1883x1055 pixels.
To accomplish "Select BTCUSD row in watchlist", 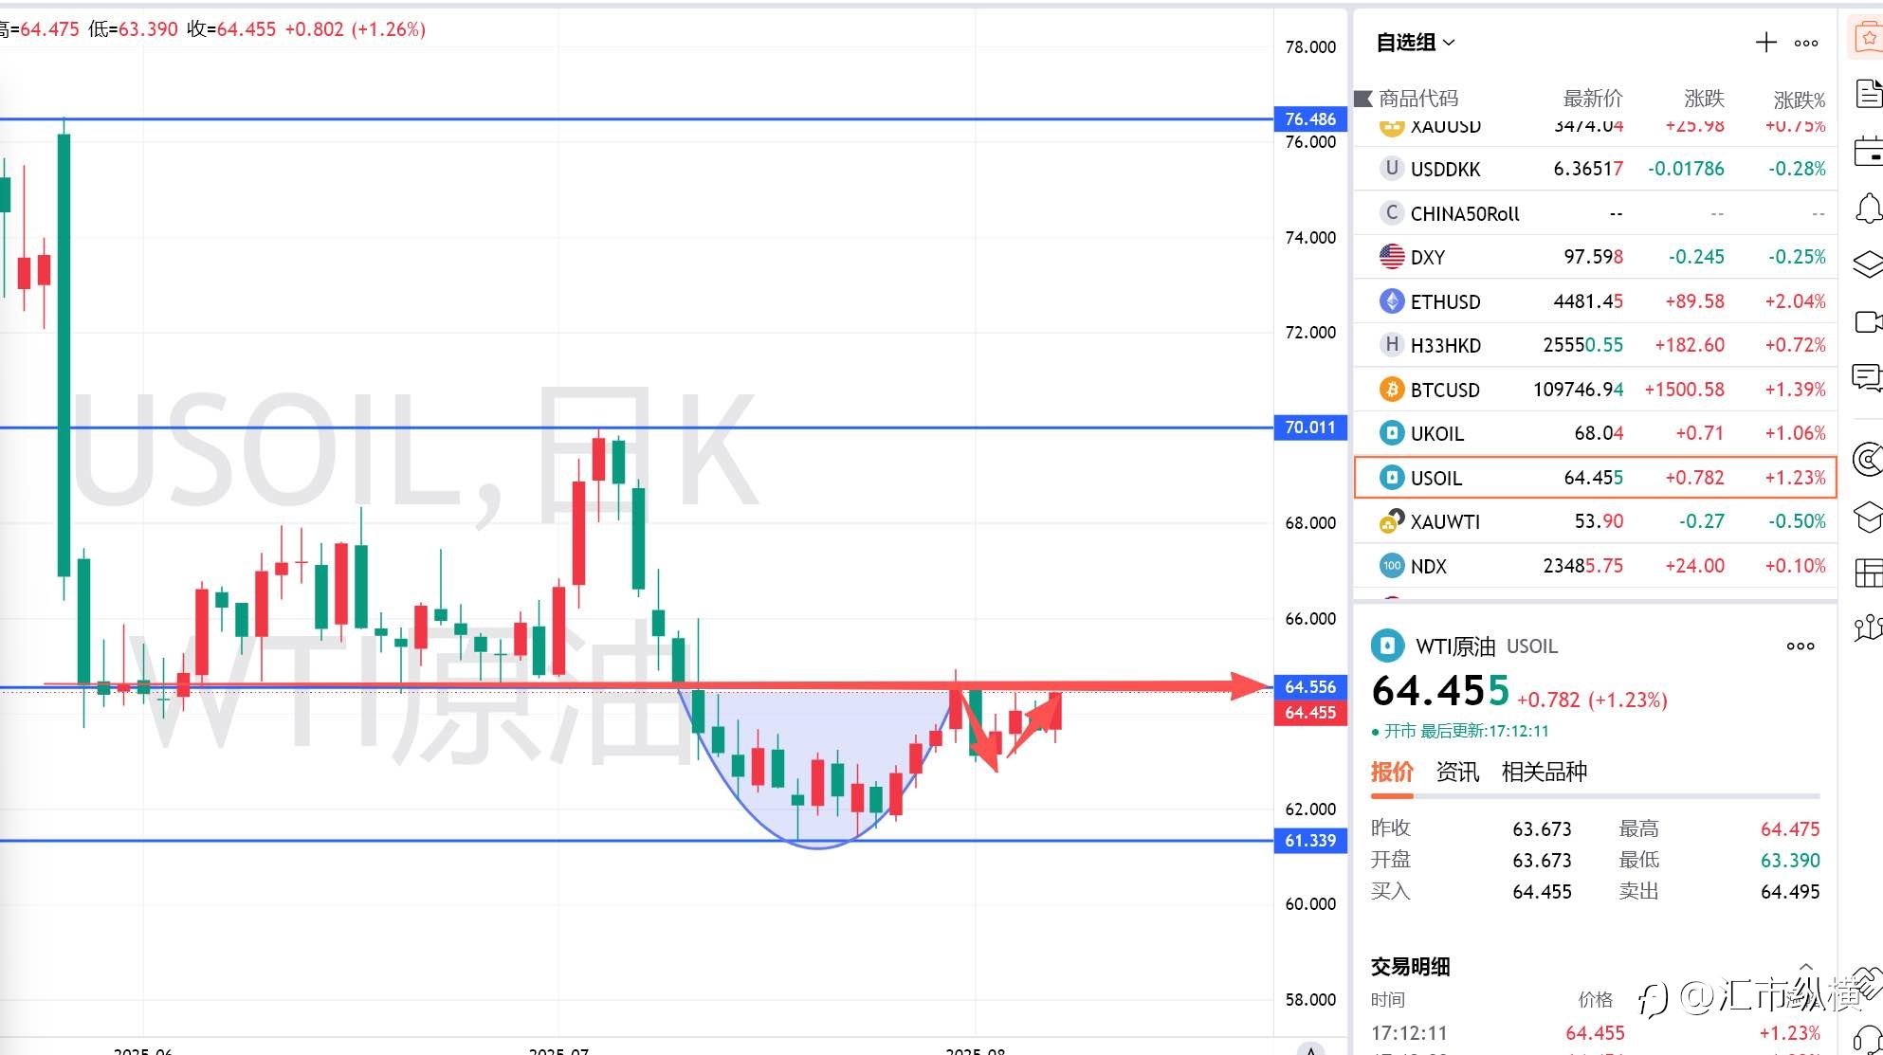I will (1596, 390).
